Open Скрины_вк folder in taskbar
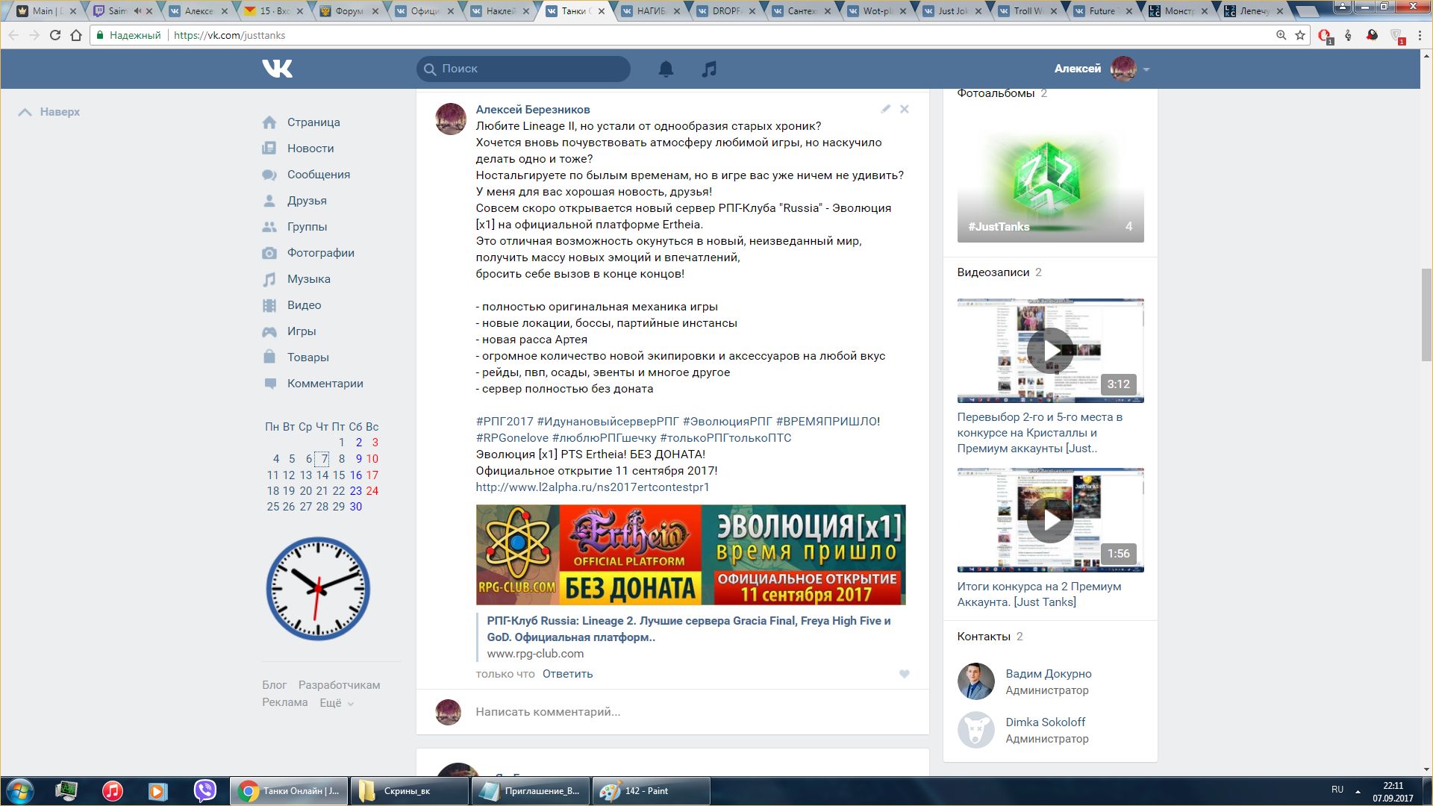This screenshot has height=806, width=1433. click(x=409, y=791)
